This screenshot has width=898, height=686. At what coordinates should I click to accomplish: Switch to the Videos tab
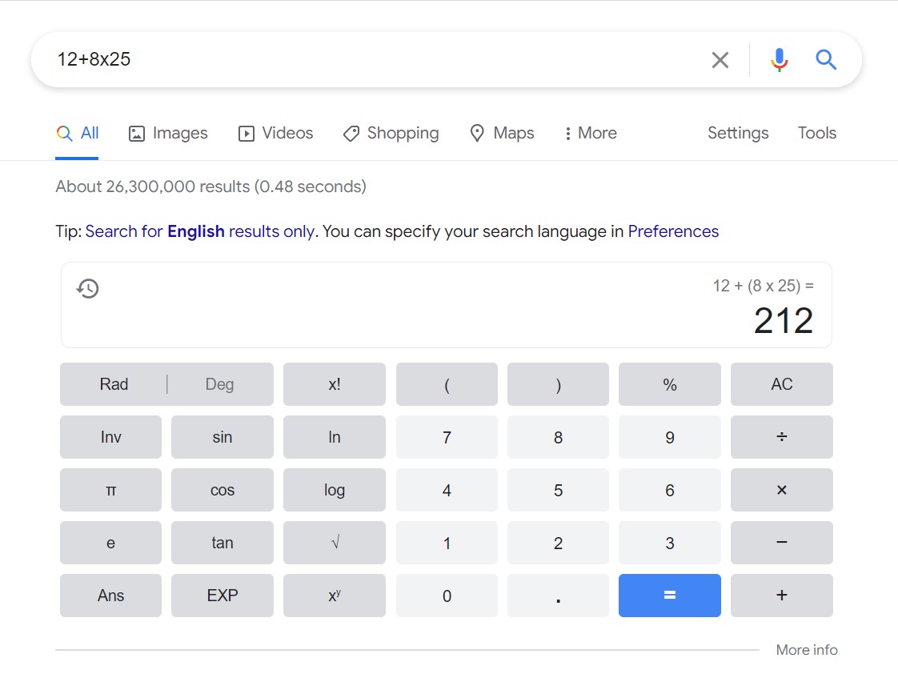click(x=276, y=134)
